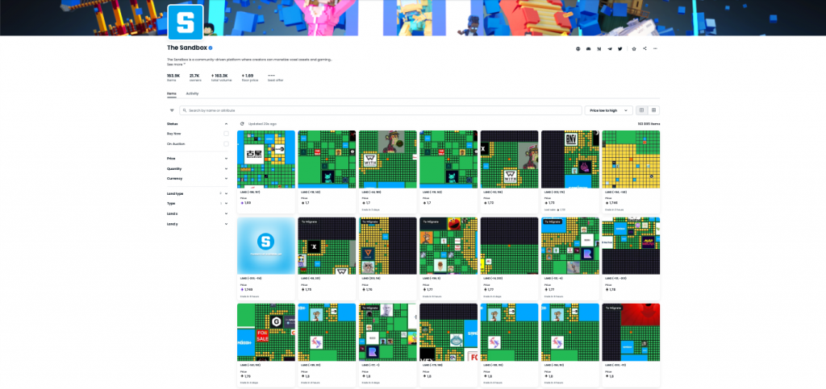
Task: Click the Updated 20s ago text
Action: point(262,123)
